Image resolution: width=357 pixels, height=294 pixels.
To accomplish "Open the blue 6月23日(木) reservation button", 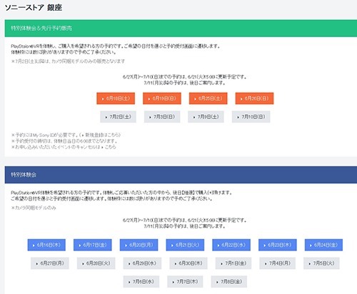I will tap(278, 245).
